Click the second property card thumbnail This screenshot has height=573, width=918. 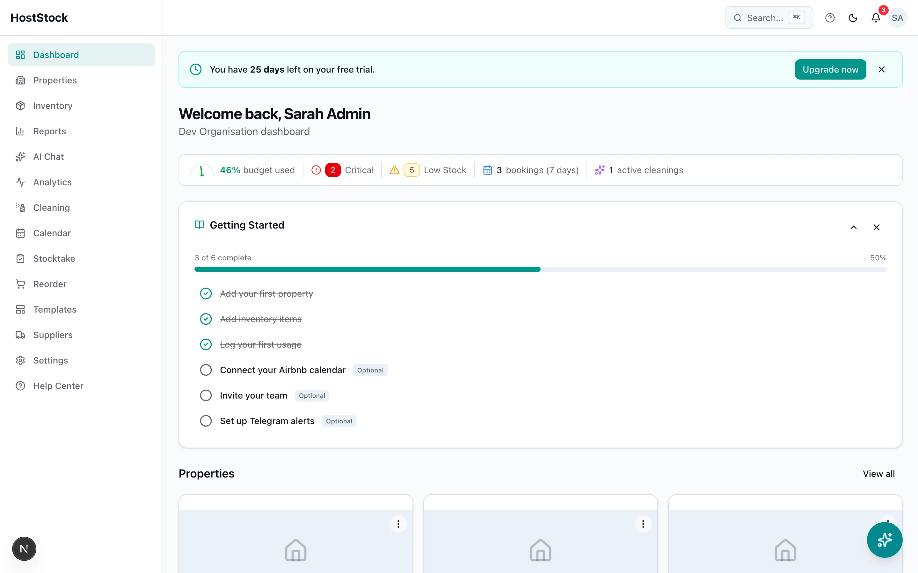click(x=540, y=541)
